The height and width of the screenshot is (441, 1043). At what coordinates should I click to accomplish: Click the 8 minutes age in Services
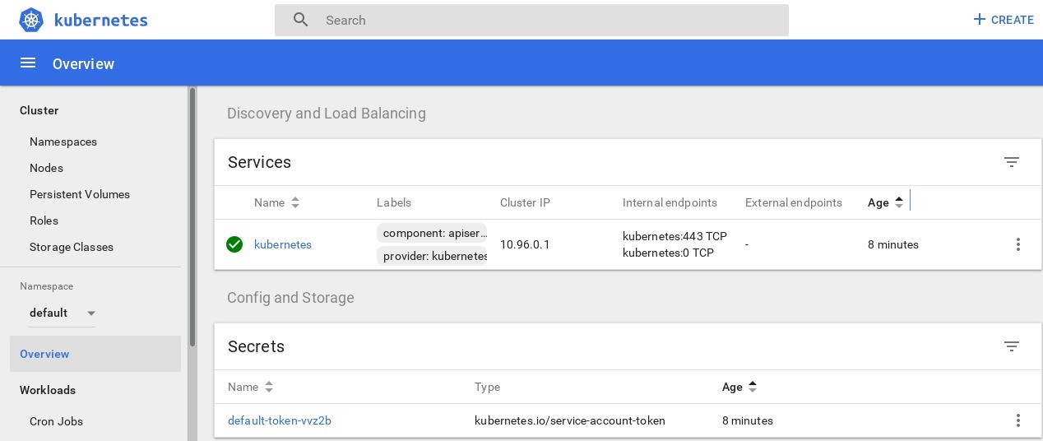point(893,244)
